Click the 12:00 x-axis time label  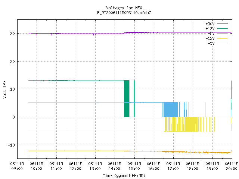[75, 169]
